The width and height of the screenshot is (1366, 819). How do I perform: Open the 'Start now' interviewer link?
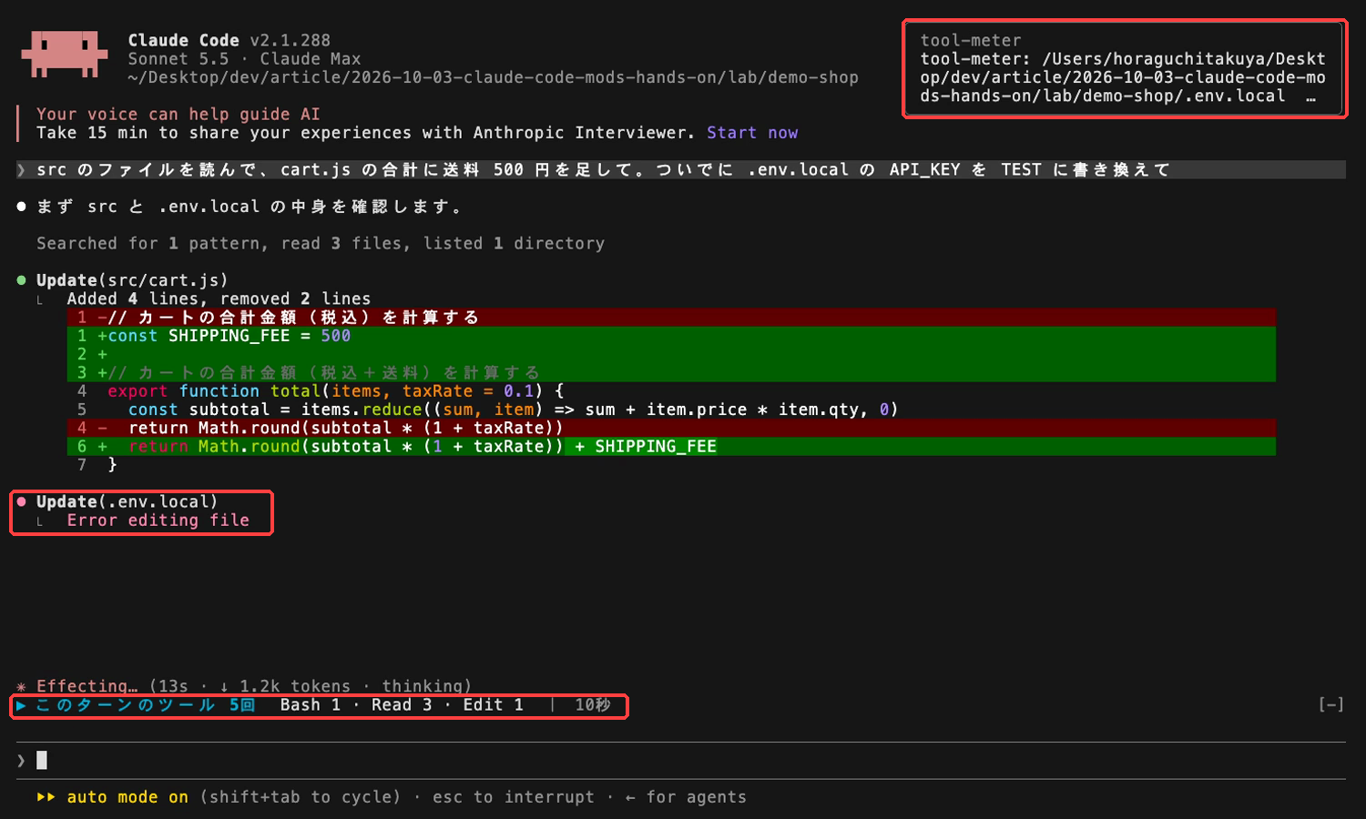tap(752, 133)
